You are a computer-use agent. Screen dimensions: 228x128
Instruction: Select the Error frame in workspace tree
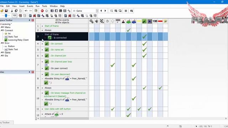pos(7,43)
